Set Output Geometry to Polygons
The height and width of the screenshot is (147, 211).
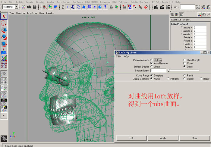(x=168, y=79)
